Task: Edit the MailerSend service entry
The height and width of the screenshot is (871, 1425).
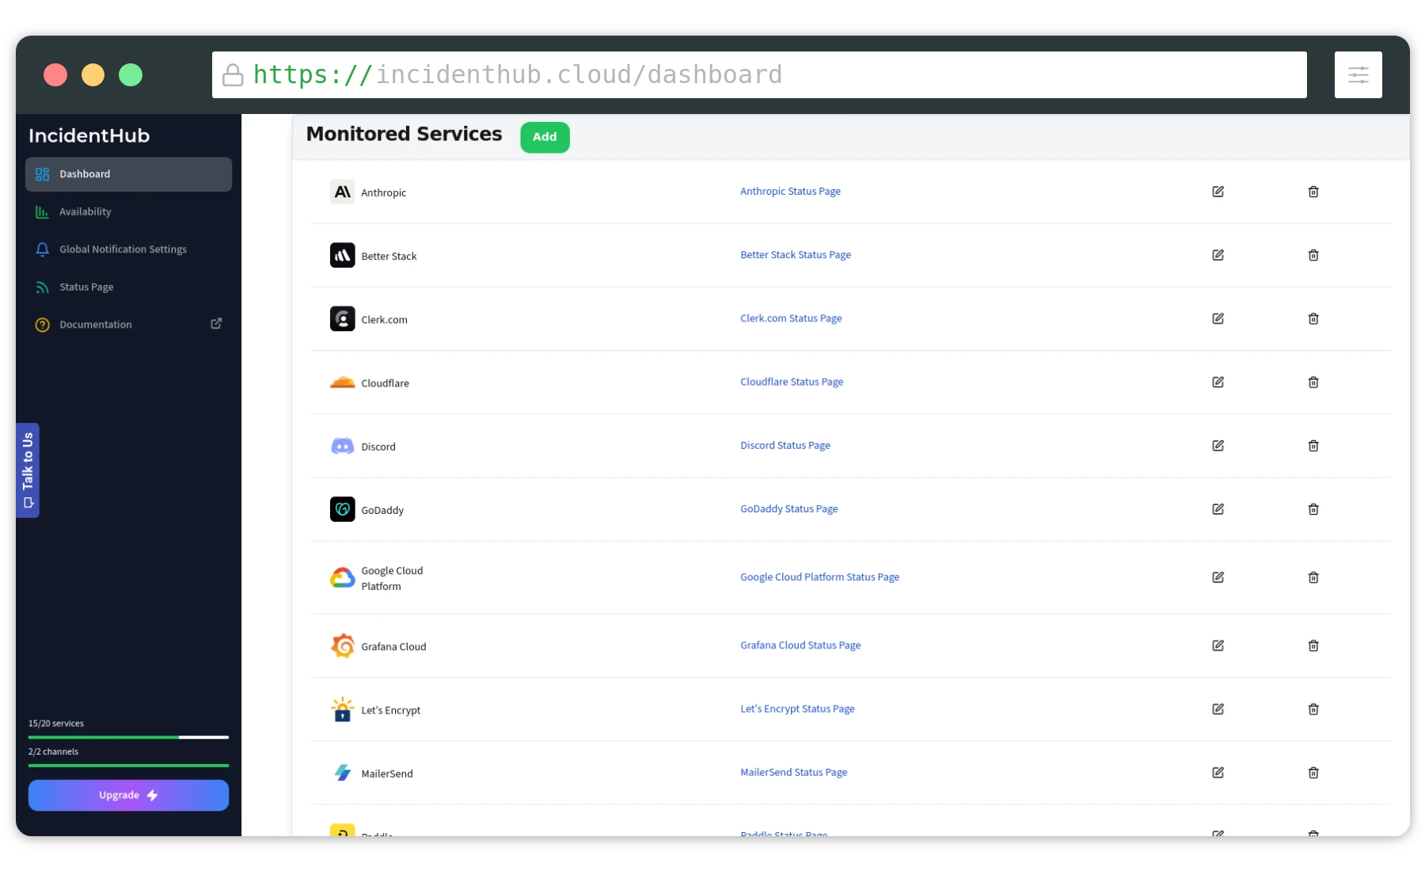Action: pos(1218,772)
